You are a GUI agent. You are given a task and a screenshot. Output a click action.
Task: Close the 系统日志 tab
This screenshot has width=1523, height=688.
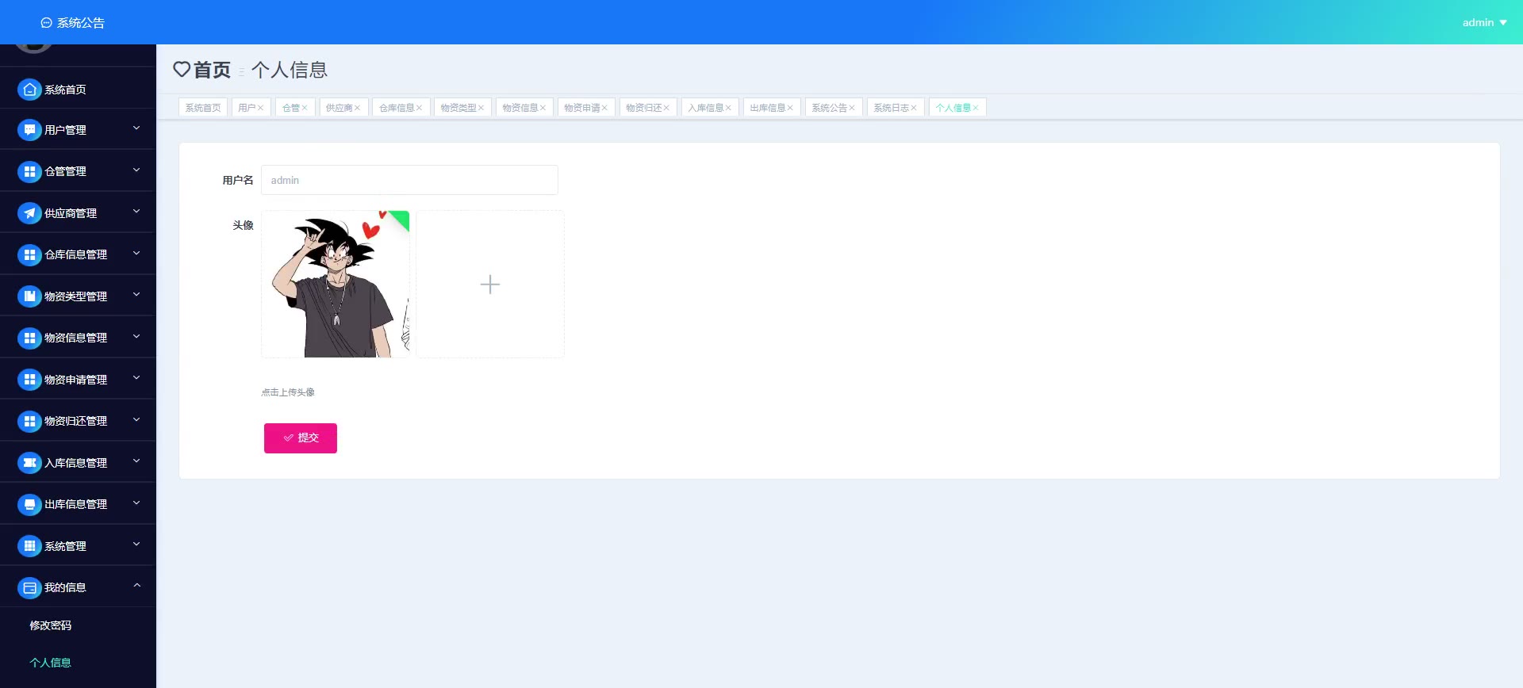914,108
